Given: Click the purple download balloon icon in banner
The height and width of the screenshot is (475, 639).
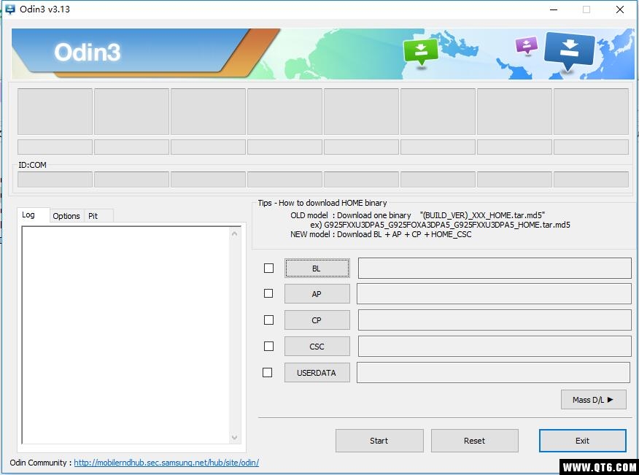Looking at the screenshot, I should click(x=527, y=46).
